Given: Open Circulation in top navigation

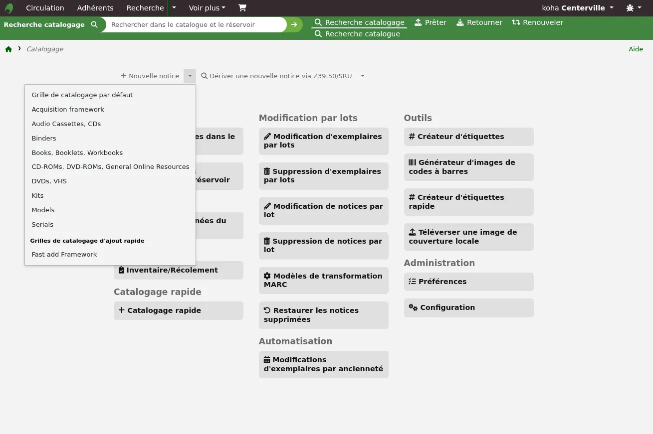Looking at the screenshot, I should [45, 8].
